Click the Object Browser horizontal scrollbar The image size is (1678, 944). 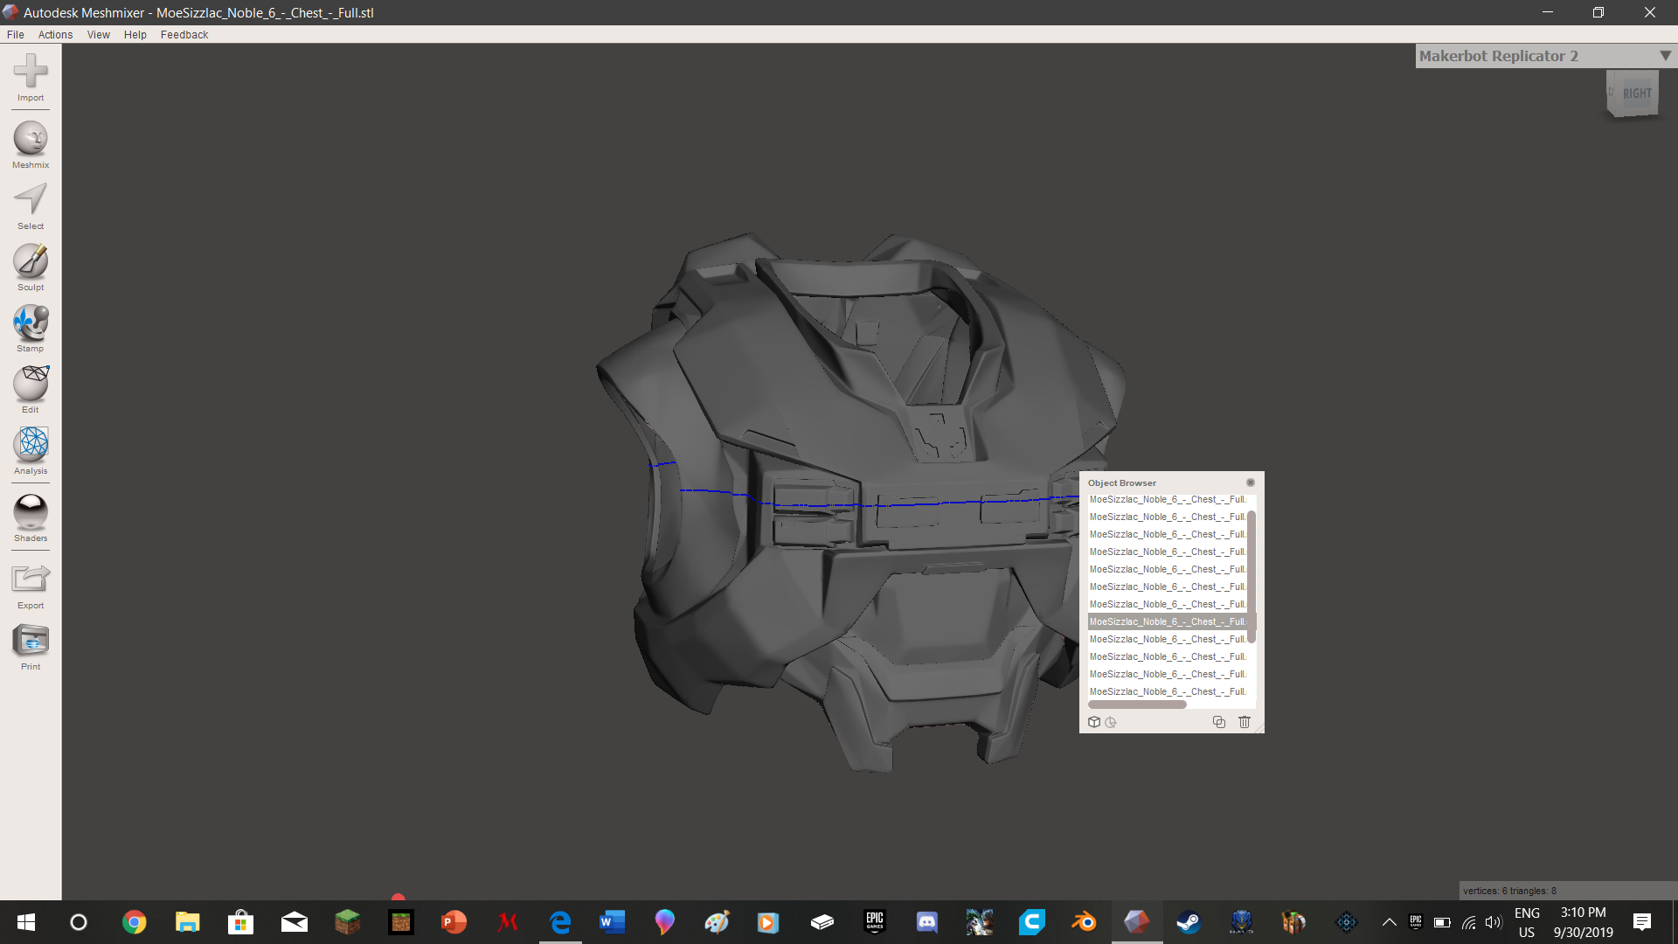click(x=1137, y=705)
